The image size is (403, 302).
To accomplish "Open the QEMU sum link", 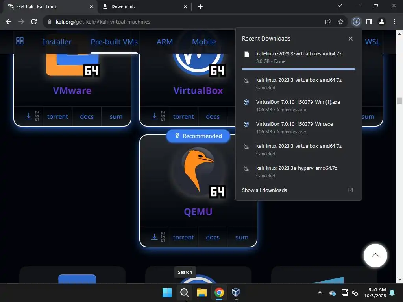I will click(x=242, y=237).
